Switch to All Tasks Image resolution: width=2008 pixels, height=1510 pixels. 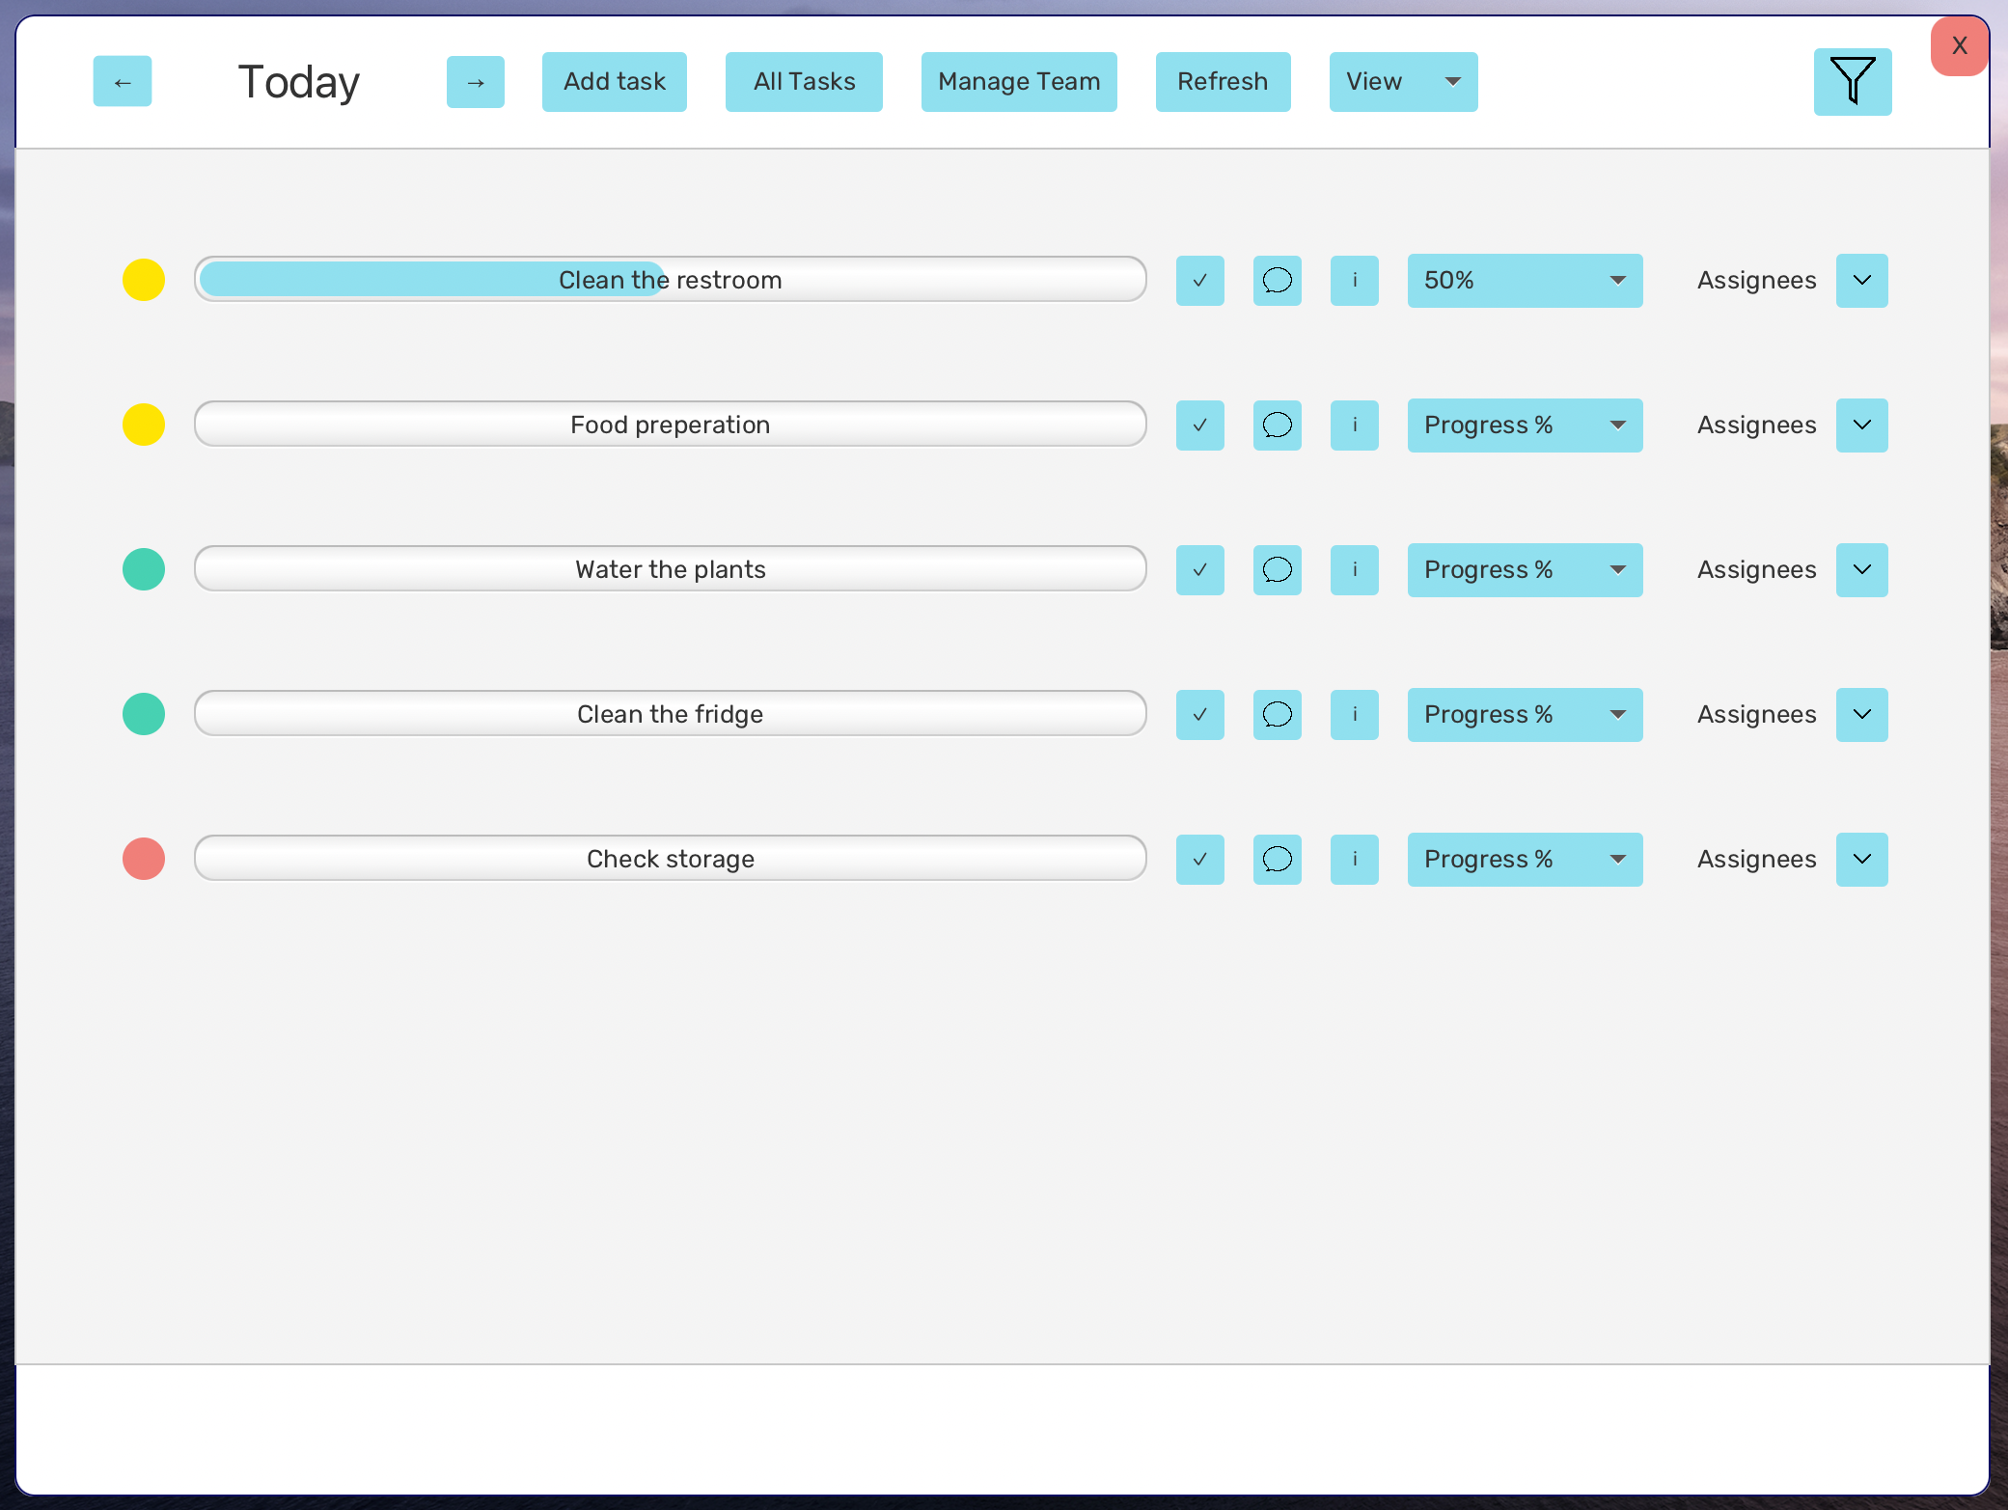tap(804, 82)
